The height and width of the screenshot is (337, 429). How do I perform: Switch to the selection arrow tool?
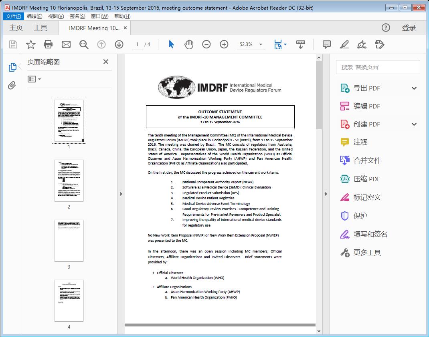(x=170, y=44)
